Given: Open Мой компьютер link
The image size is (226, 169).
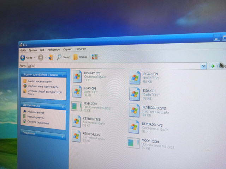Looking at the screenshot, I should [x=36, y=112].
